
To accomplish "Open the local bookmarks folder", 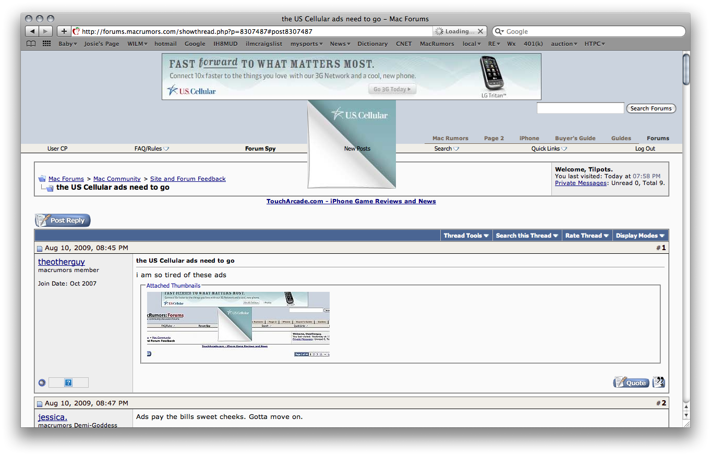I will click(472, 44).
